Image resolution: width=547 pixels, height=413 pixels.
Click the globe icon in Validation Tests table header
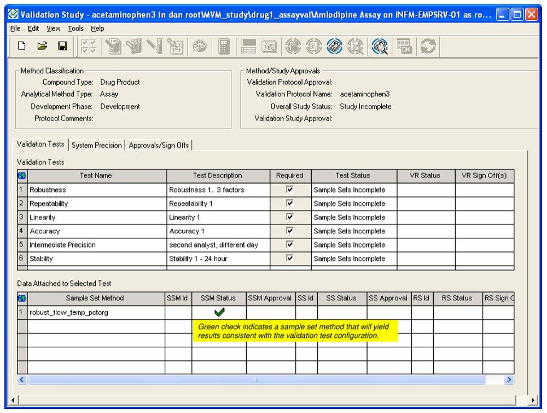pos(22,176)
